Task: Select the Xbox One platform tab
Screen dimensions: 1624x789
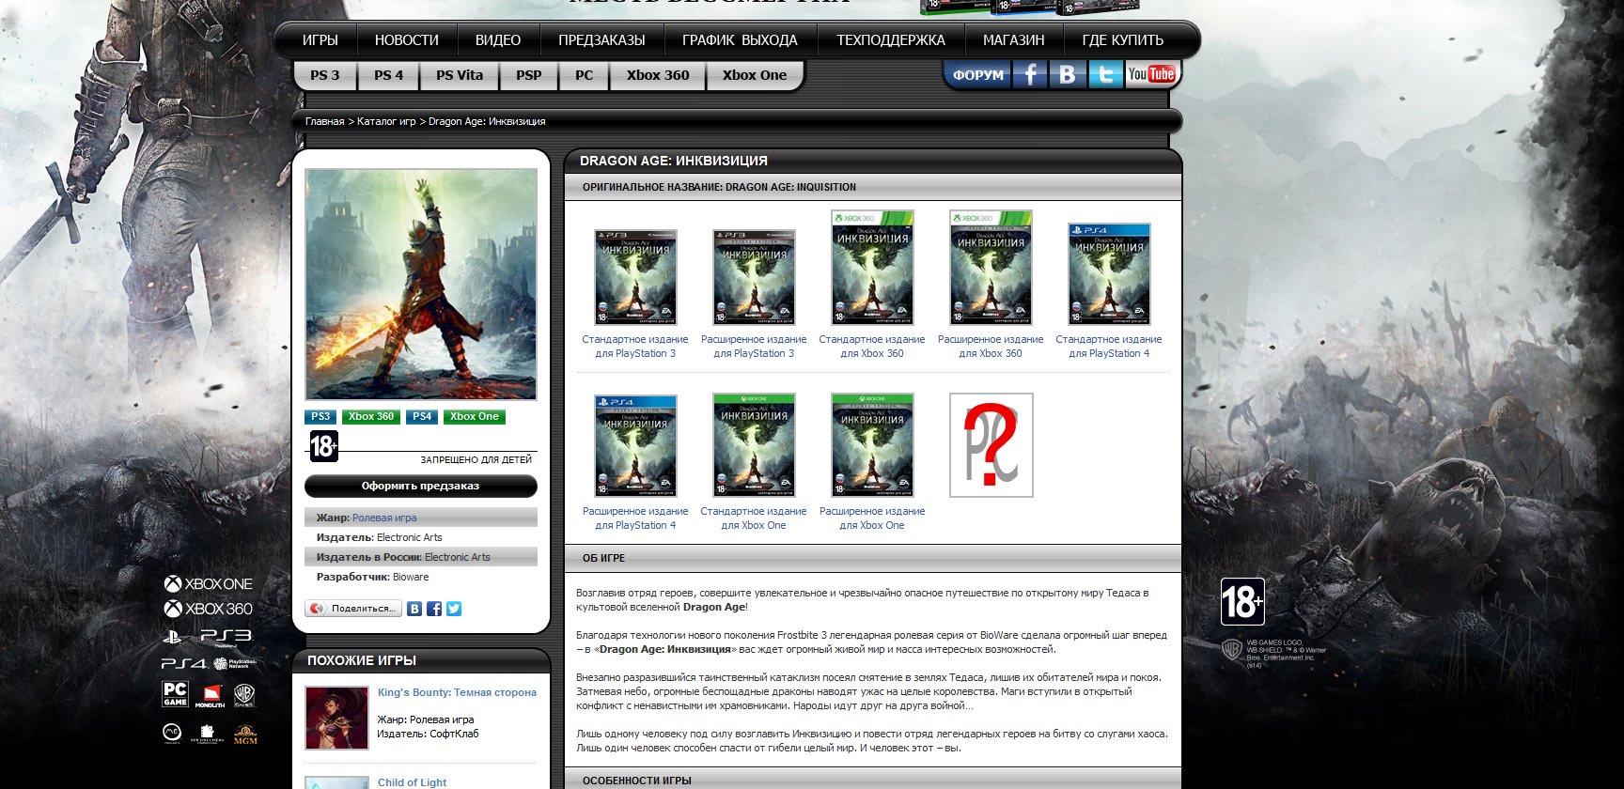Action: tap(755, 75)
